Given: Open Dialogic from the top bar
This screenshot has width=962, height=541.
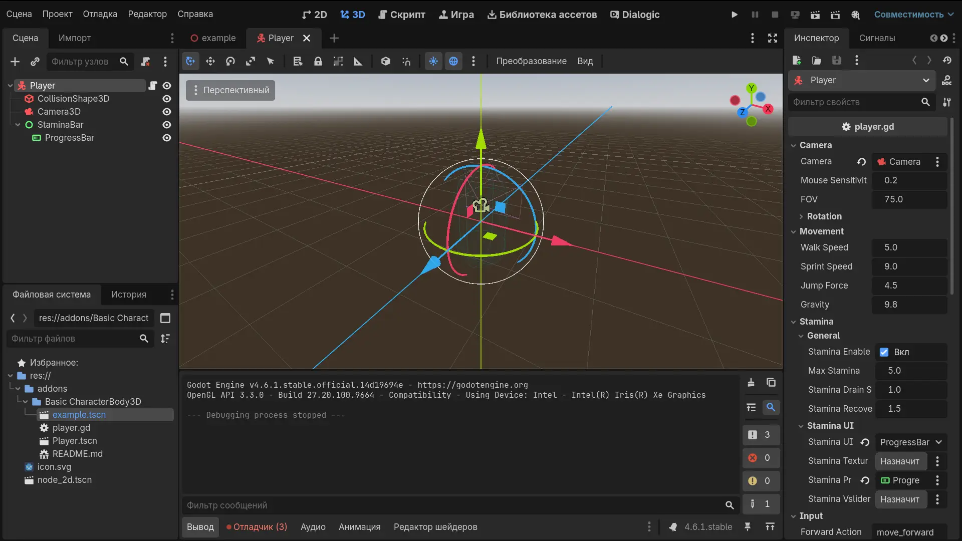Looking at the screenshot, I should point(635,15).
